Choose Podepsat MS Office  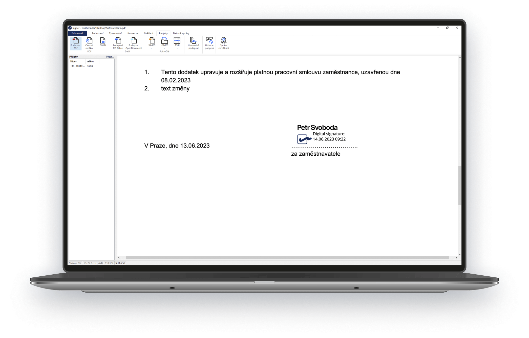[x=118, y=43]
